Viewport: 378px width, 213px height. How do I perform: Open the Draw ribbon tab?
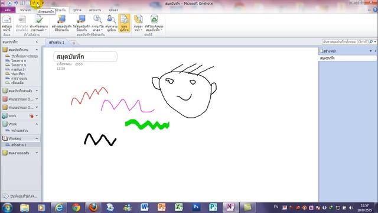tap(77, 10)
